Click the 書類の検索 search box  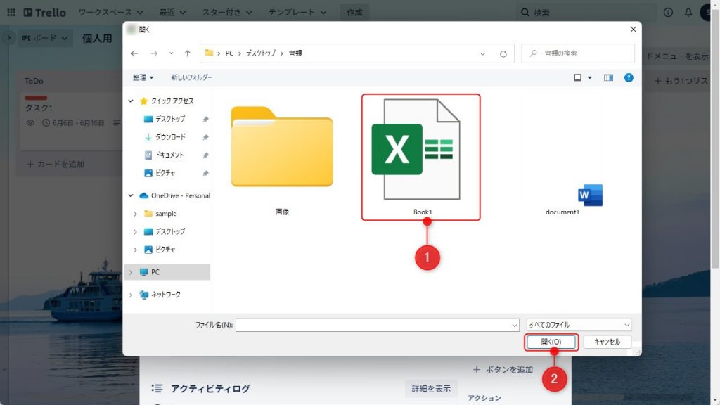pyautogui.click(x=578, y=53)
